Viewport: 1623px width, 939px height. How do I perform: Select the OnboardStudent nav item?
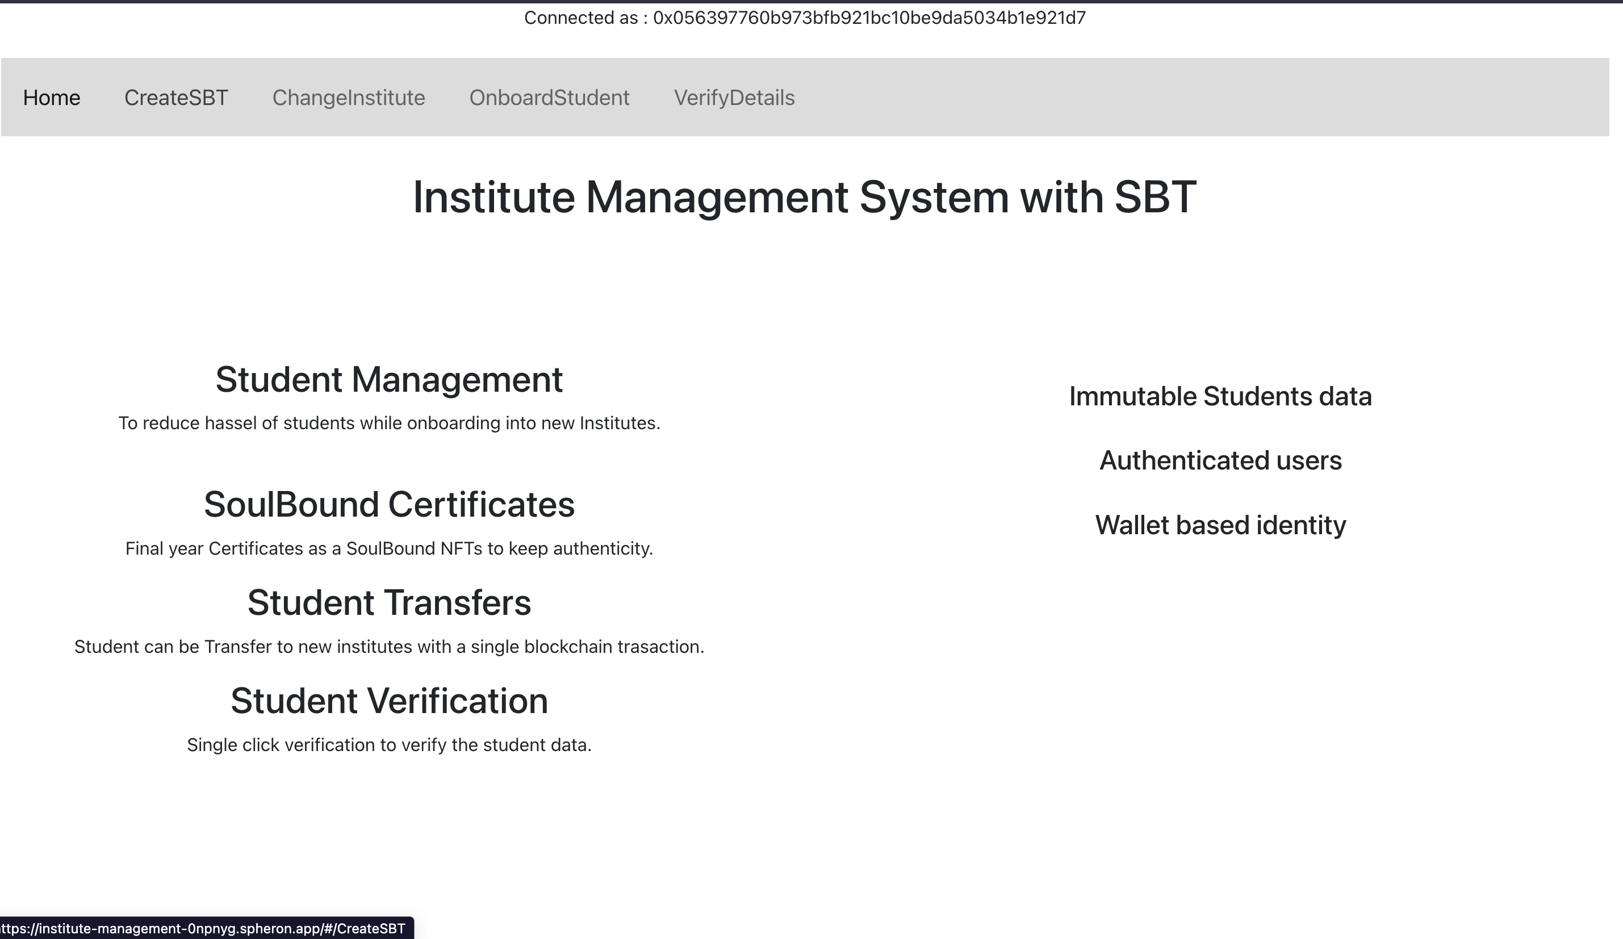[x=549, y=98]
